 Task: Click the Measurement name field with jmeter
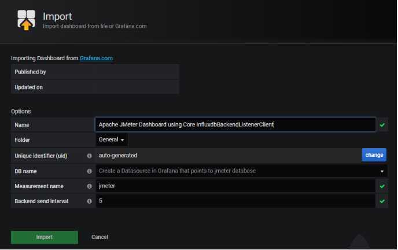[235, 186]
